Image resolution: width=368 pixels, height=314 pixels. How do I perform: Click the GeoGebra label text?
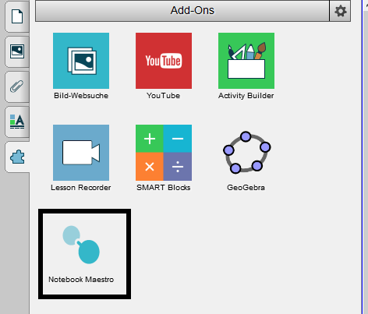point(246,188)
